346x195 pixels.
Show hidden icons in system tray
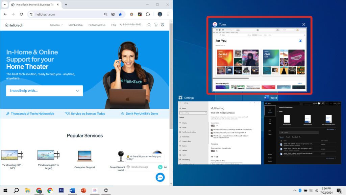[294, 190]
